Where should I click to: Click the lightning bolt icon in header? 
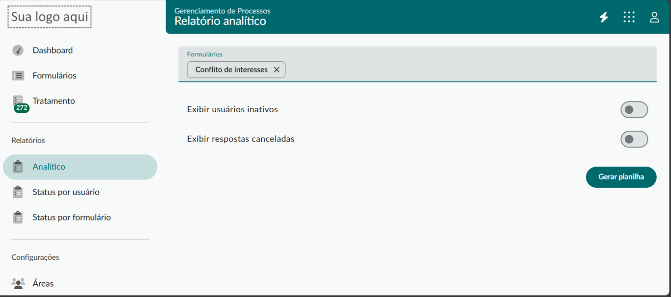tap(604, 17)
